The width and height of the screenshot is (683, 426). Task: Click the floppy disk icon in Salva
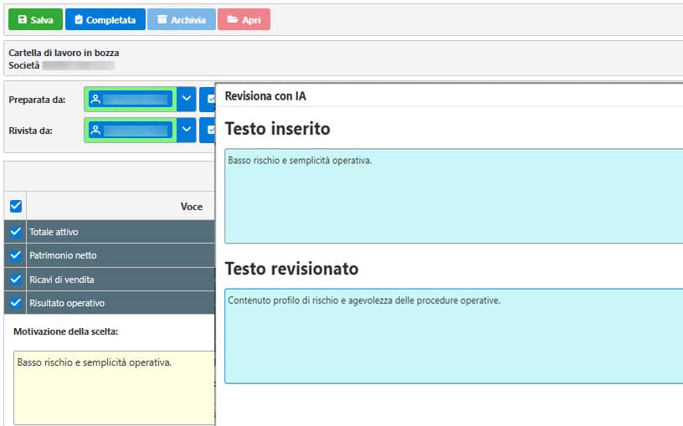(23, 19)
